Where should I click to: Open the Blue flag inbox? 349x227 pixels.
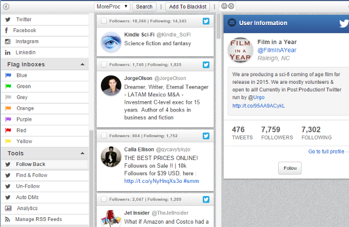coord(21,75)
